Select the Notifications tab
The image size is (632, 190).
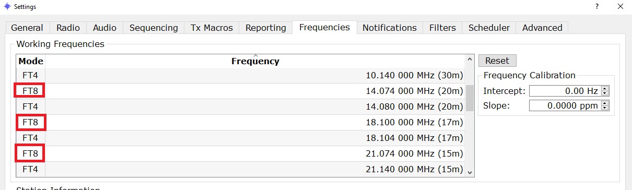click(x=390, y=28)
